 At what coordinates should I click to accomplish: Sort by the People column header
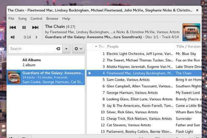point(140,46)
